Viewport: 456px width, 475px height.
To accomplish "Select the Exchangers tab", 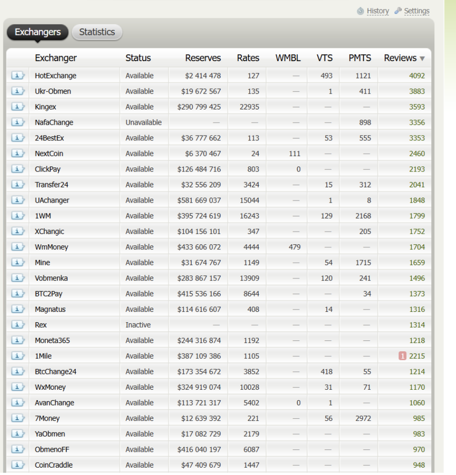I will click(38, 32).
